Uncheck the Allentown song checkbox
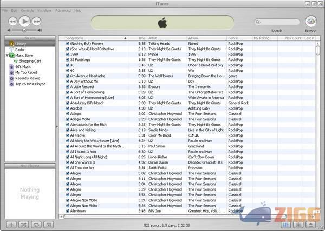This screenshot has width=325, height=231. 67,211
